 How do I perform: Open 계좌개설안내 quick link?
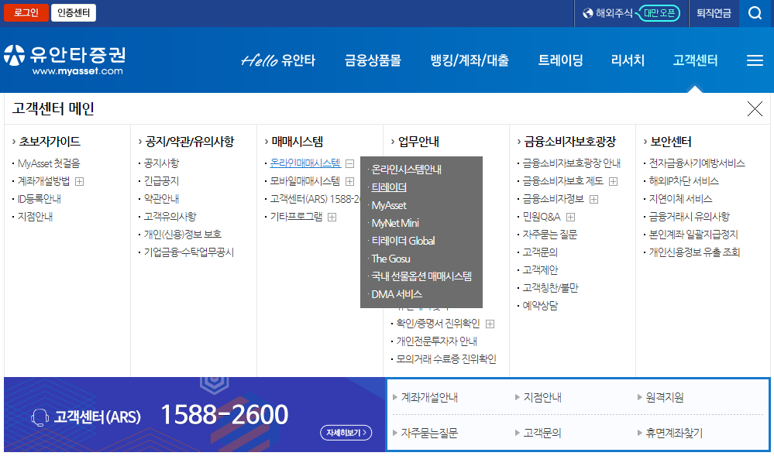(429, 397)
